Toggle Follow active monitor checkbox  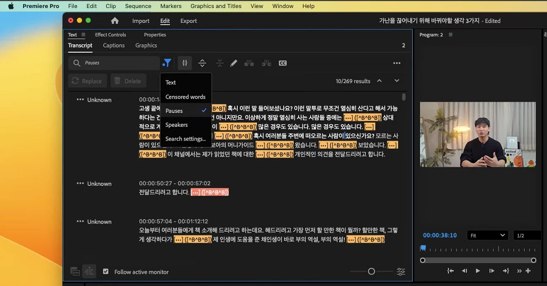pyautogui.click(x=106, y=272)
